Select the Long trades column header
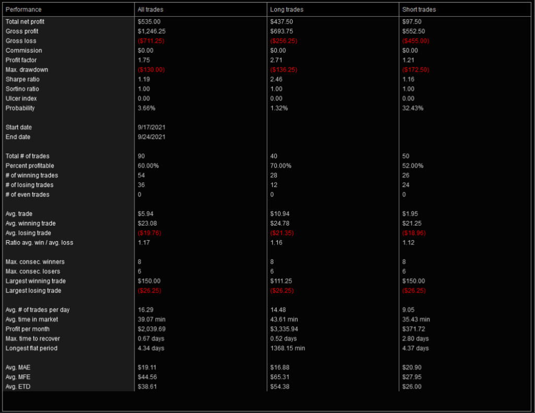This screenshot has width=535, height=413. 286,9
